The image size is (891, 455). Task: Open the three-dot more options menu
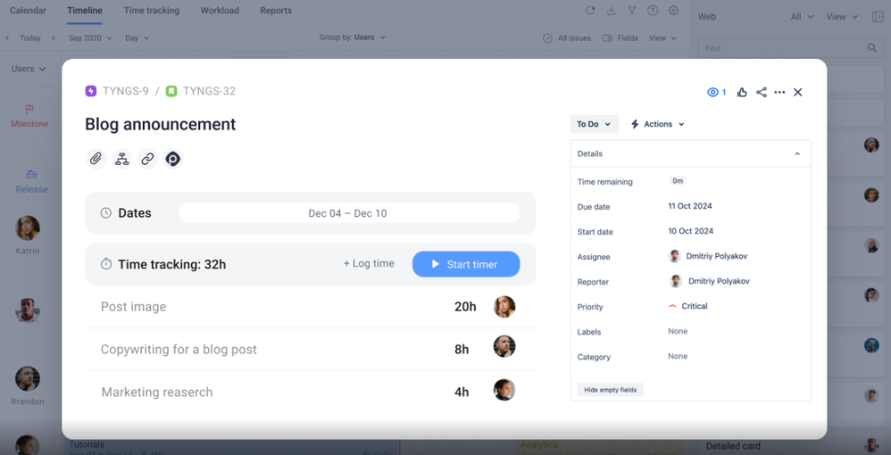click(x=779, y=93)
